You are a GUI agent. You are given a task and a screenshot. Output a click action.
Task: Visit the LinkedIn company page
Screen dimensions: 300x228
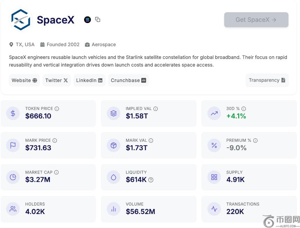[89, 80]
